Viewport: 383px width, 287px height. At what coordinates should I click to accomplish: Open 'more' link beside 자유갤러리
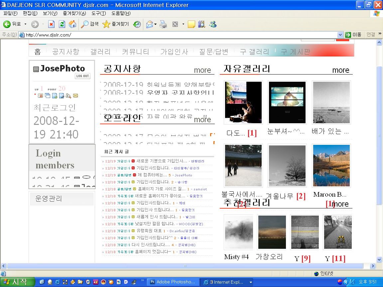(340, 70)
